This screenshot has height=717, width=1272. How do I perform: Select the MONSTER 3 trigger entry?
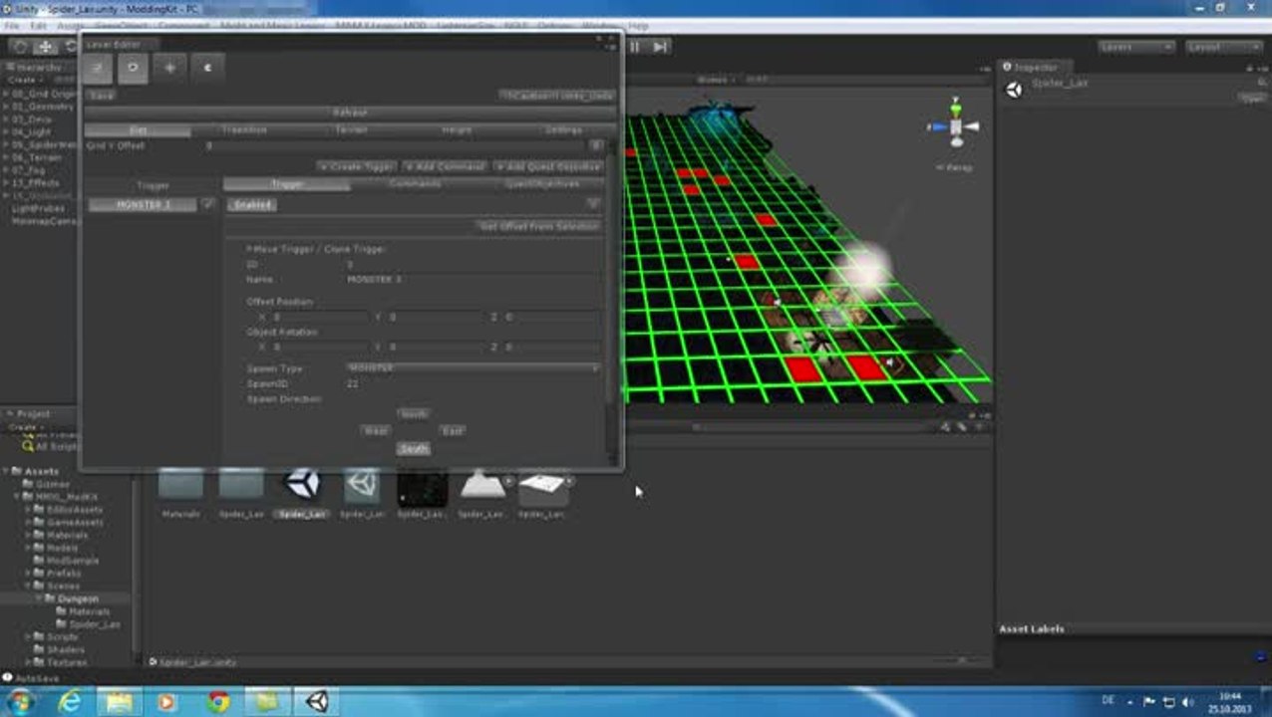coord(144,204)
